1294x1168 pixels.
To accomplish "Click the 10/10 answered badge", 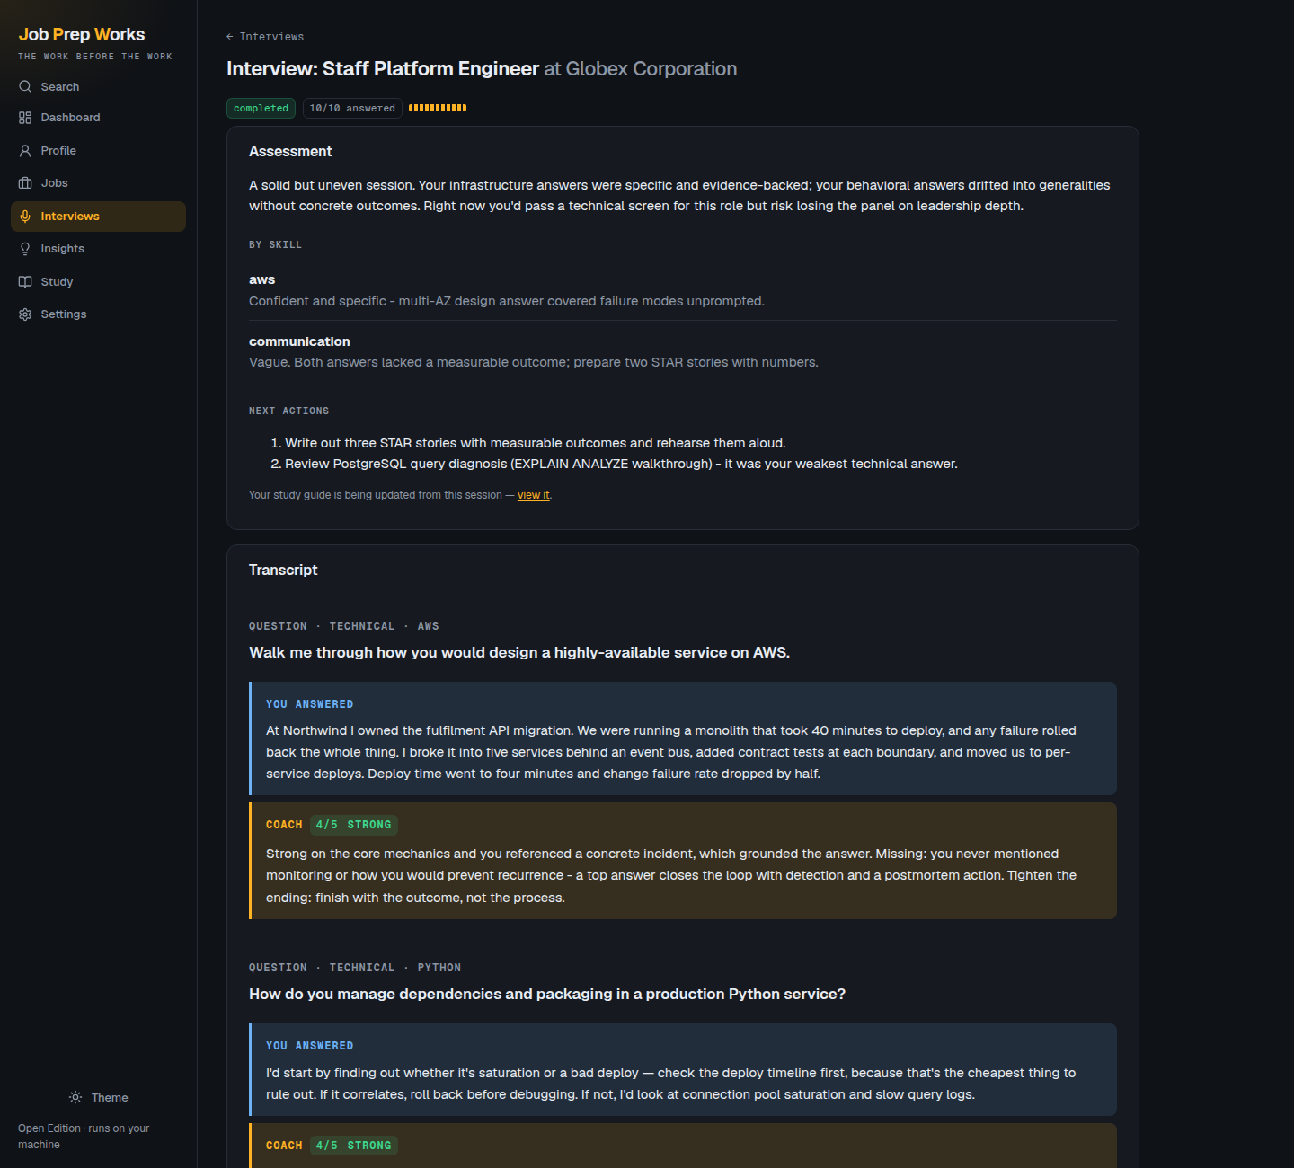I will coord(352,108).
